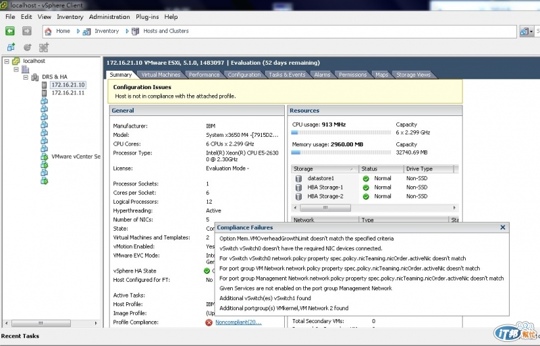Select host 172.16.21.10 in the tree
540x346 pixels.
coord(68,85)
